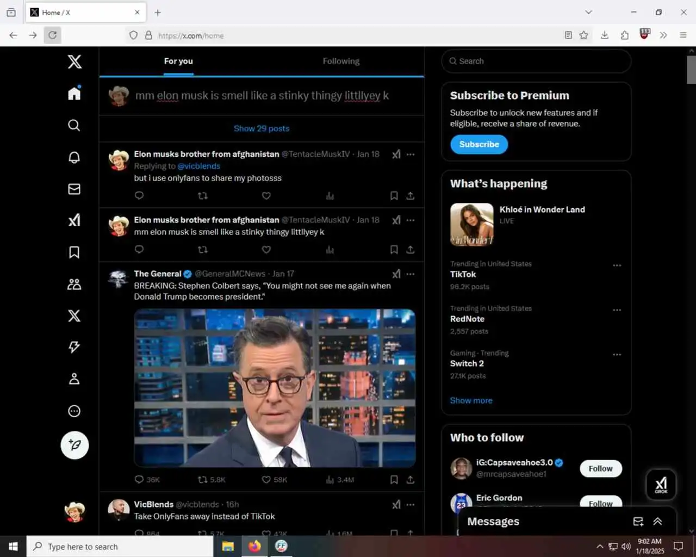Compose new message in Messages drawer
The height and width of the screenshot is (557, 696).
(638, 521)
